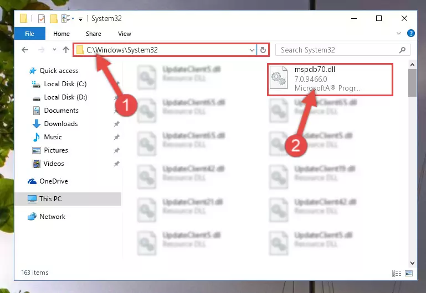Switch to the Share ribbon tab
Screen dimensions: 426x293
point(94,34)
